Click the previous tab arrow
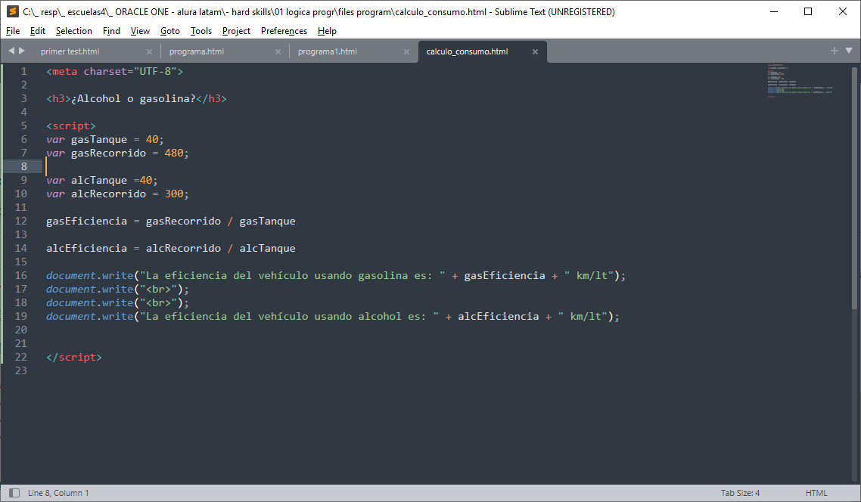 point(11,51)
